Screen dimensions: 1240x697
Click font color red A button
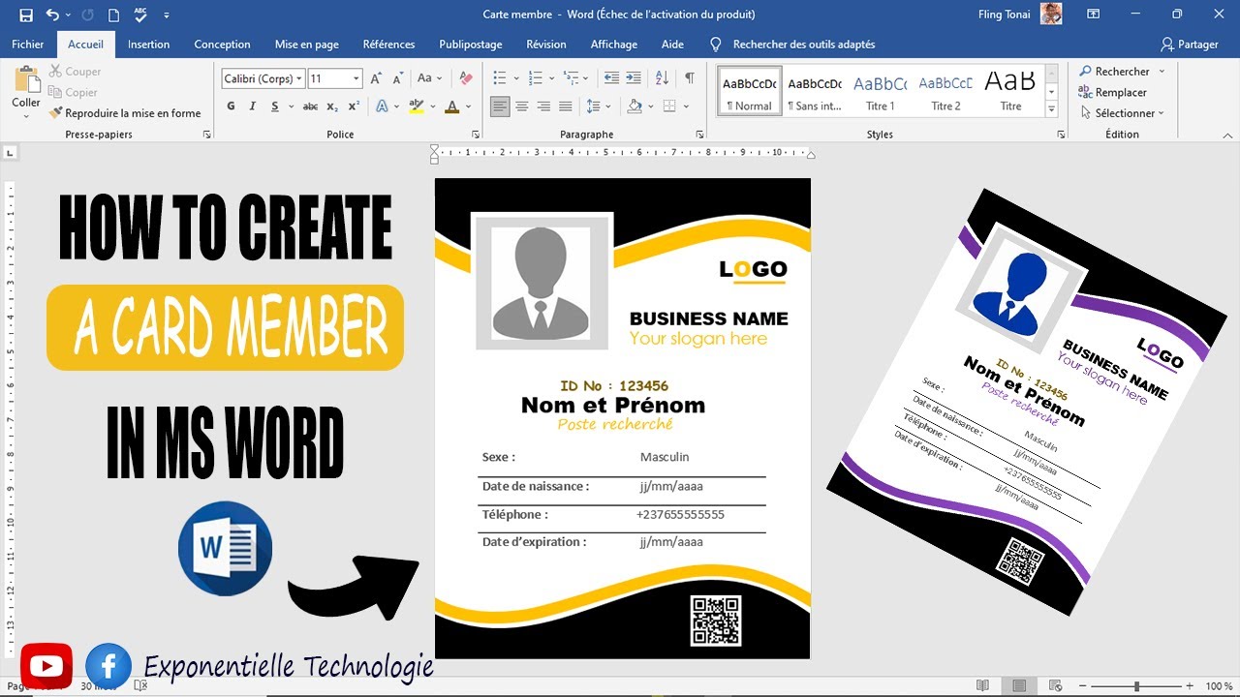coord(451,106)
